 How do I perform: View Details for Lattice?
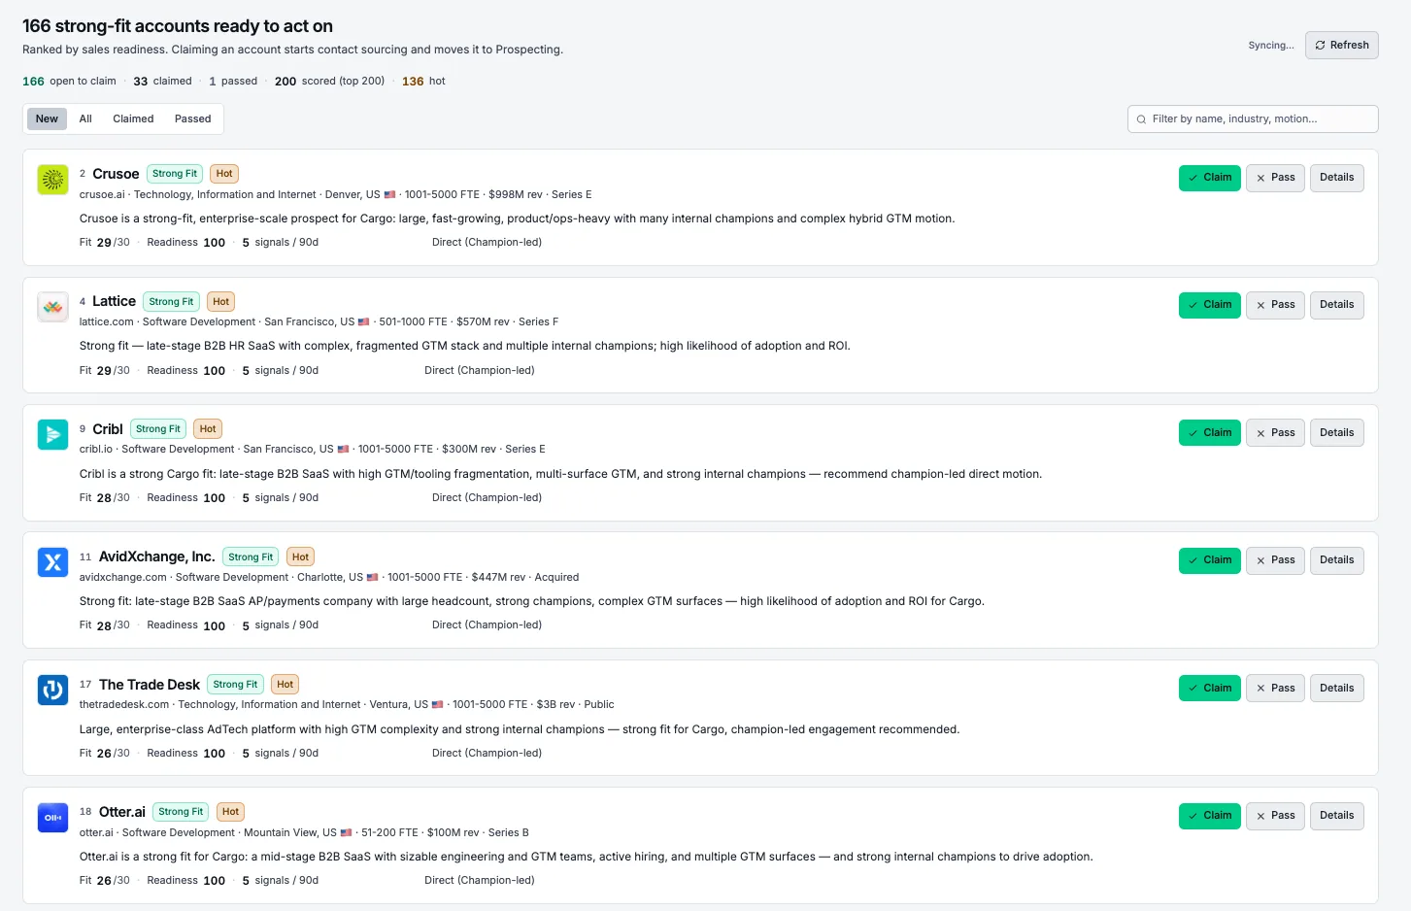pos(1336,305)
